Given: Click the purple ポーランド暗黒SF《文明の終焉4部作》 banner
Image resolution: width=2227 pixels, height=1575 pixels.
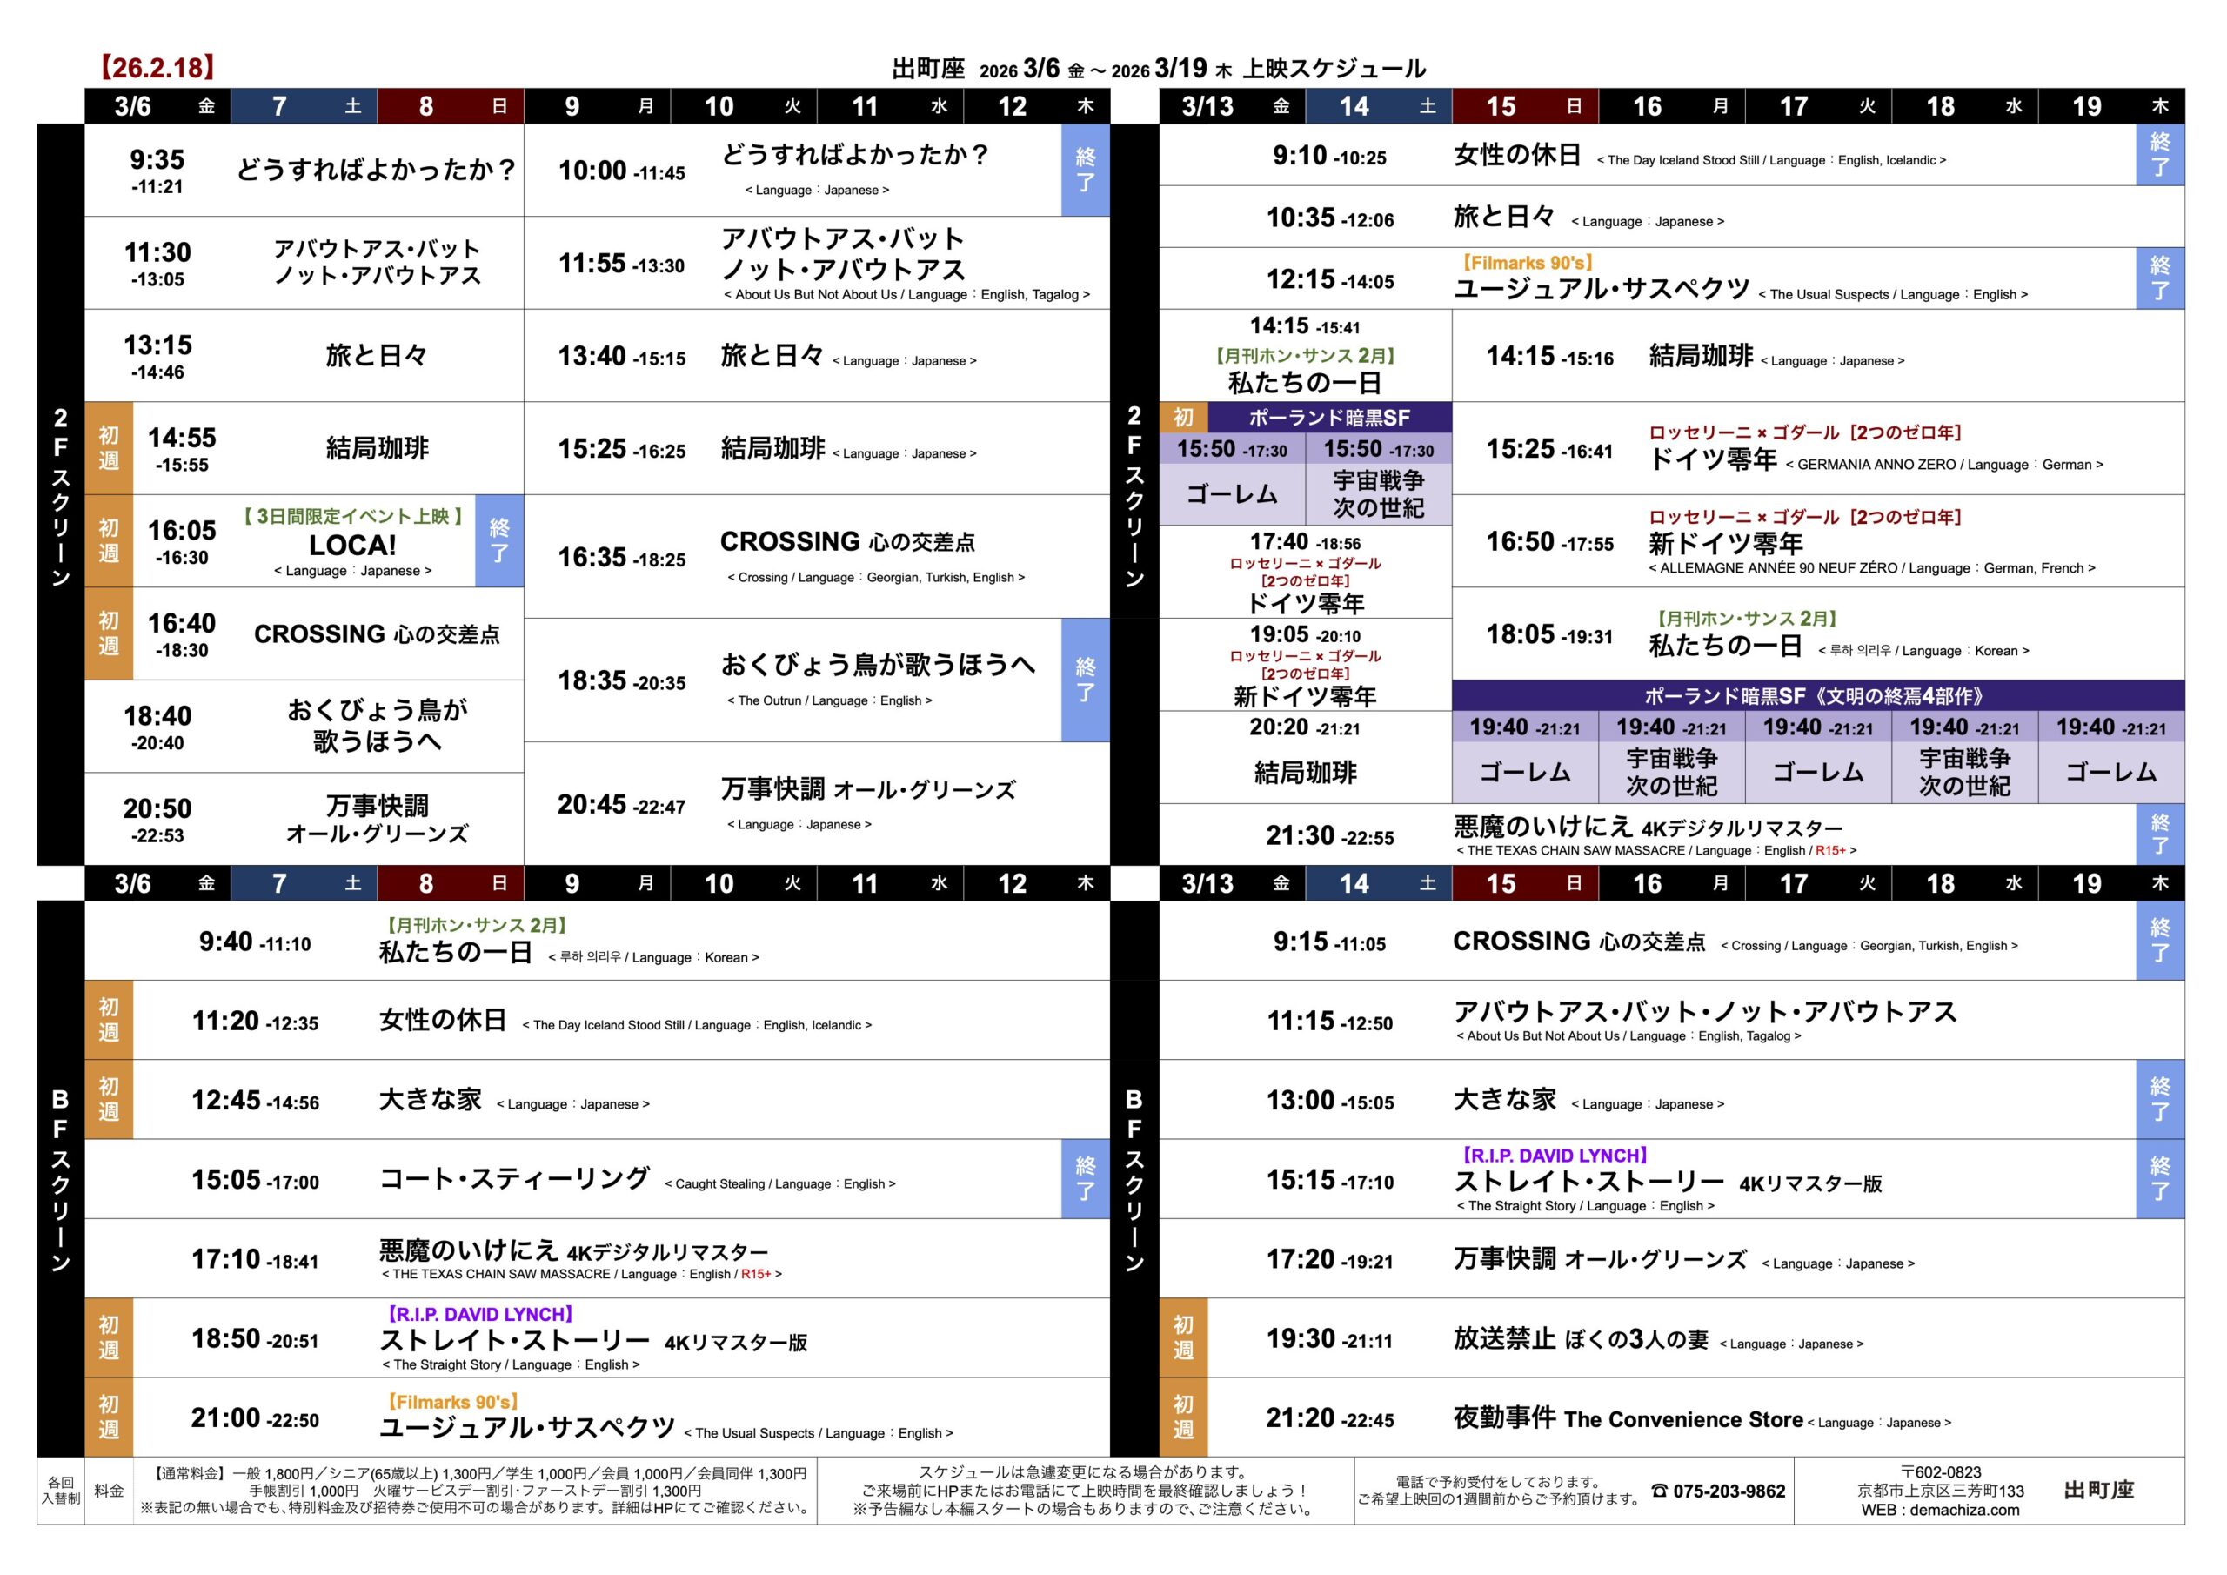Looking at the screenshot, I should [x=1816, y=696].
